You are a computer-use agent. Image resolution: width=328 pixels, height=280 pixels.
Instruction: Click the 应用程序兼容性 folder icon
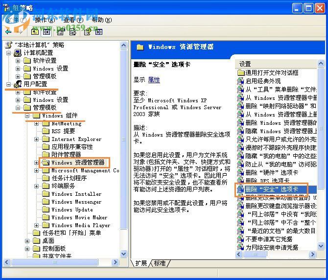[46, 147]
